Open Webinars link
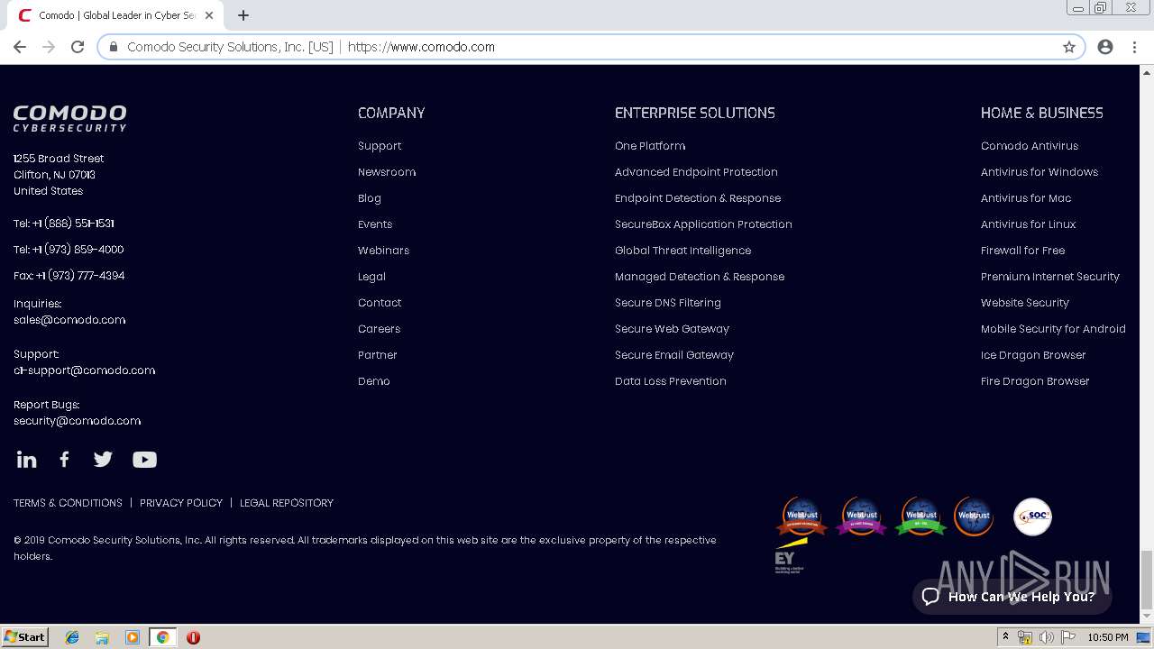 [383, 251]
